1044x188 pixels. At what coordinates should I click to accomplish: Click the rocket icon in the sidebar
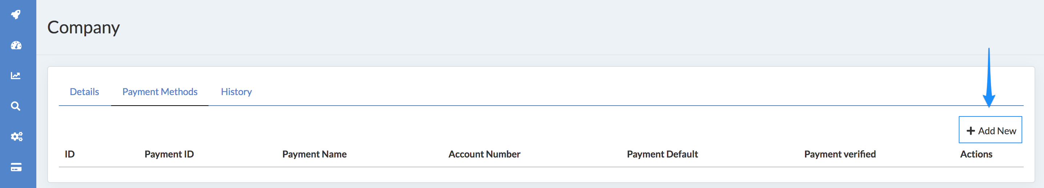[x=16, y=15]
